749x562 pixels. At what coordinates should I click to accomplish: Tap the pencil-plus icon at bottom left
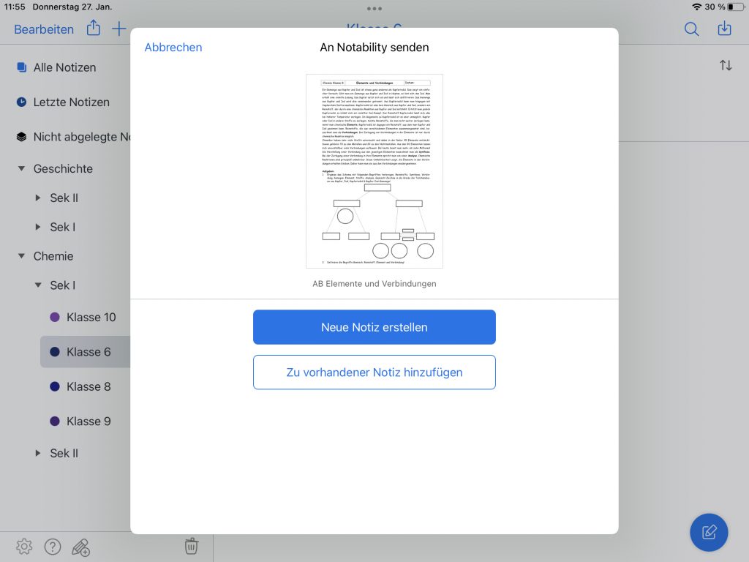pyautogui.click(x=81, y=547)
